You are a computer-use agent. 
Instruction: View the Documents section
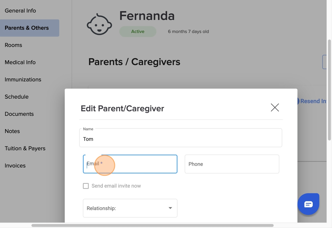click(19, 114)
